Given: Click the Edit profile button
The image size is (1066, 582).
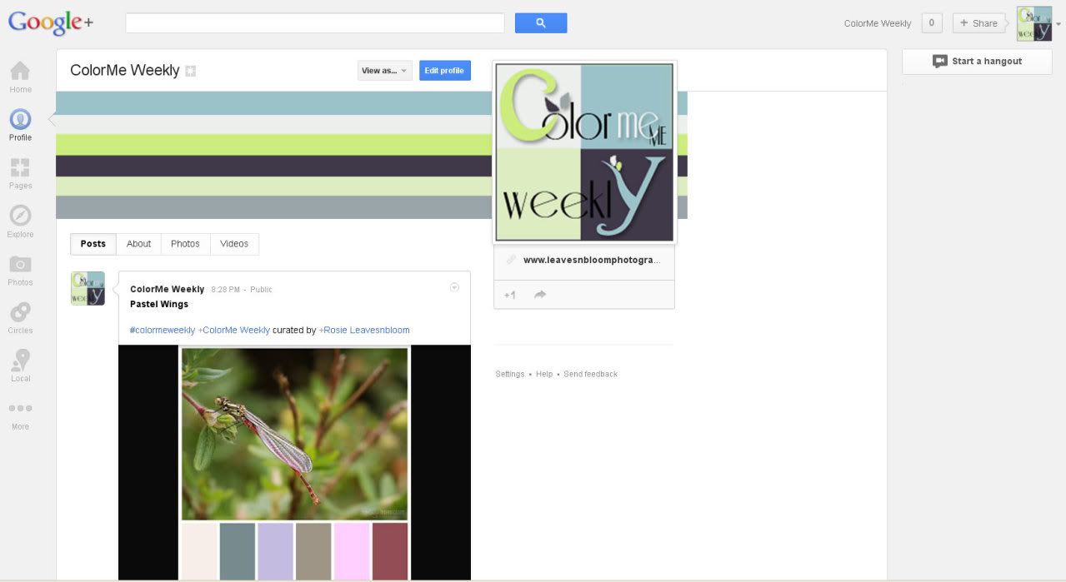Looking at the screenshot, I should click(x=444, y=71).
